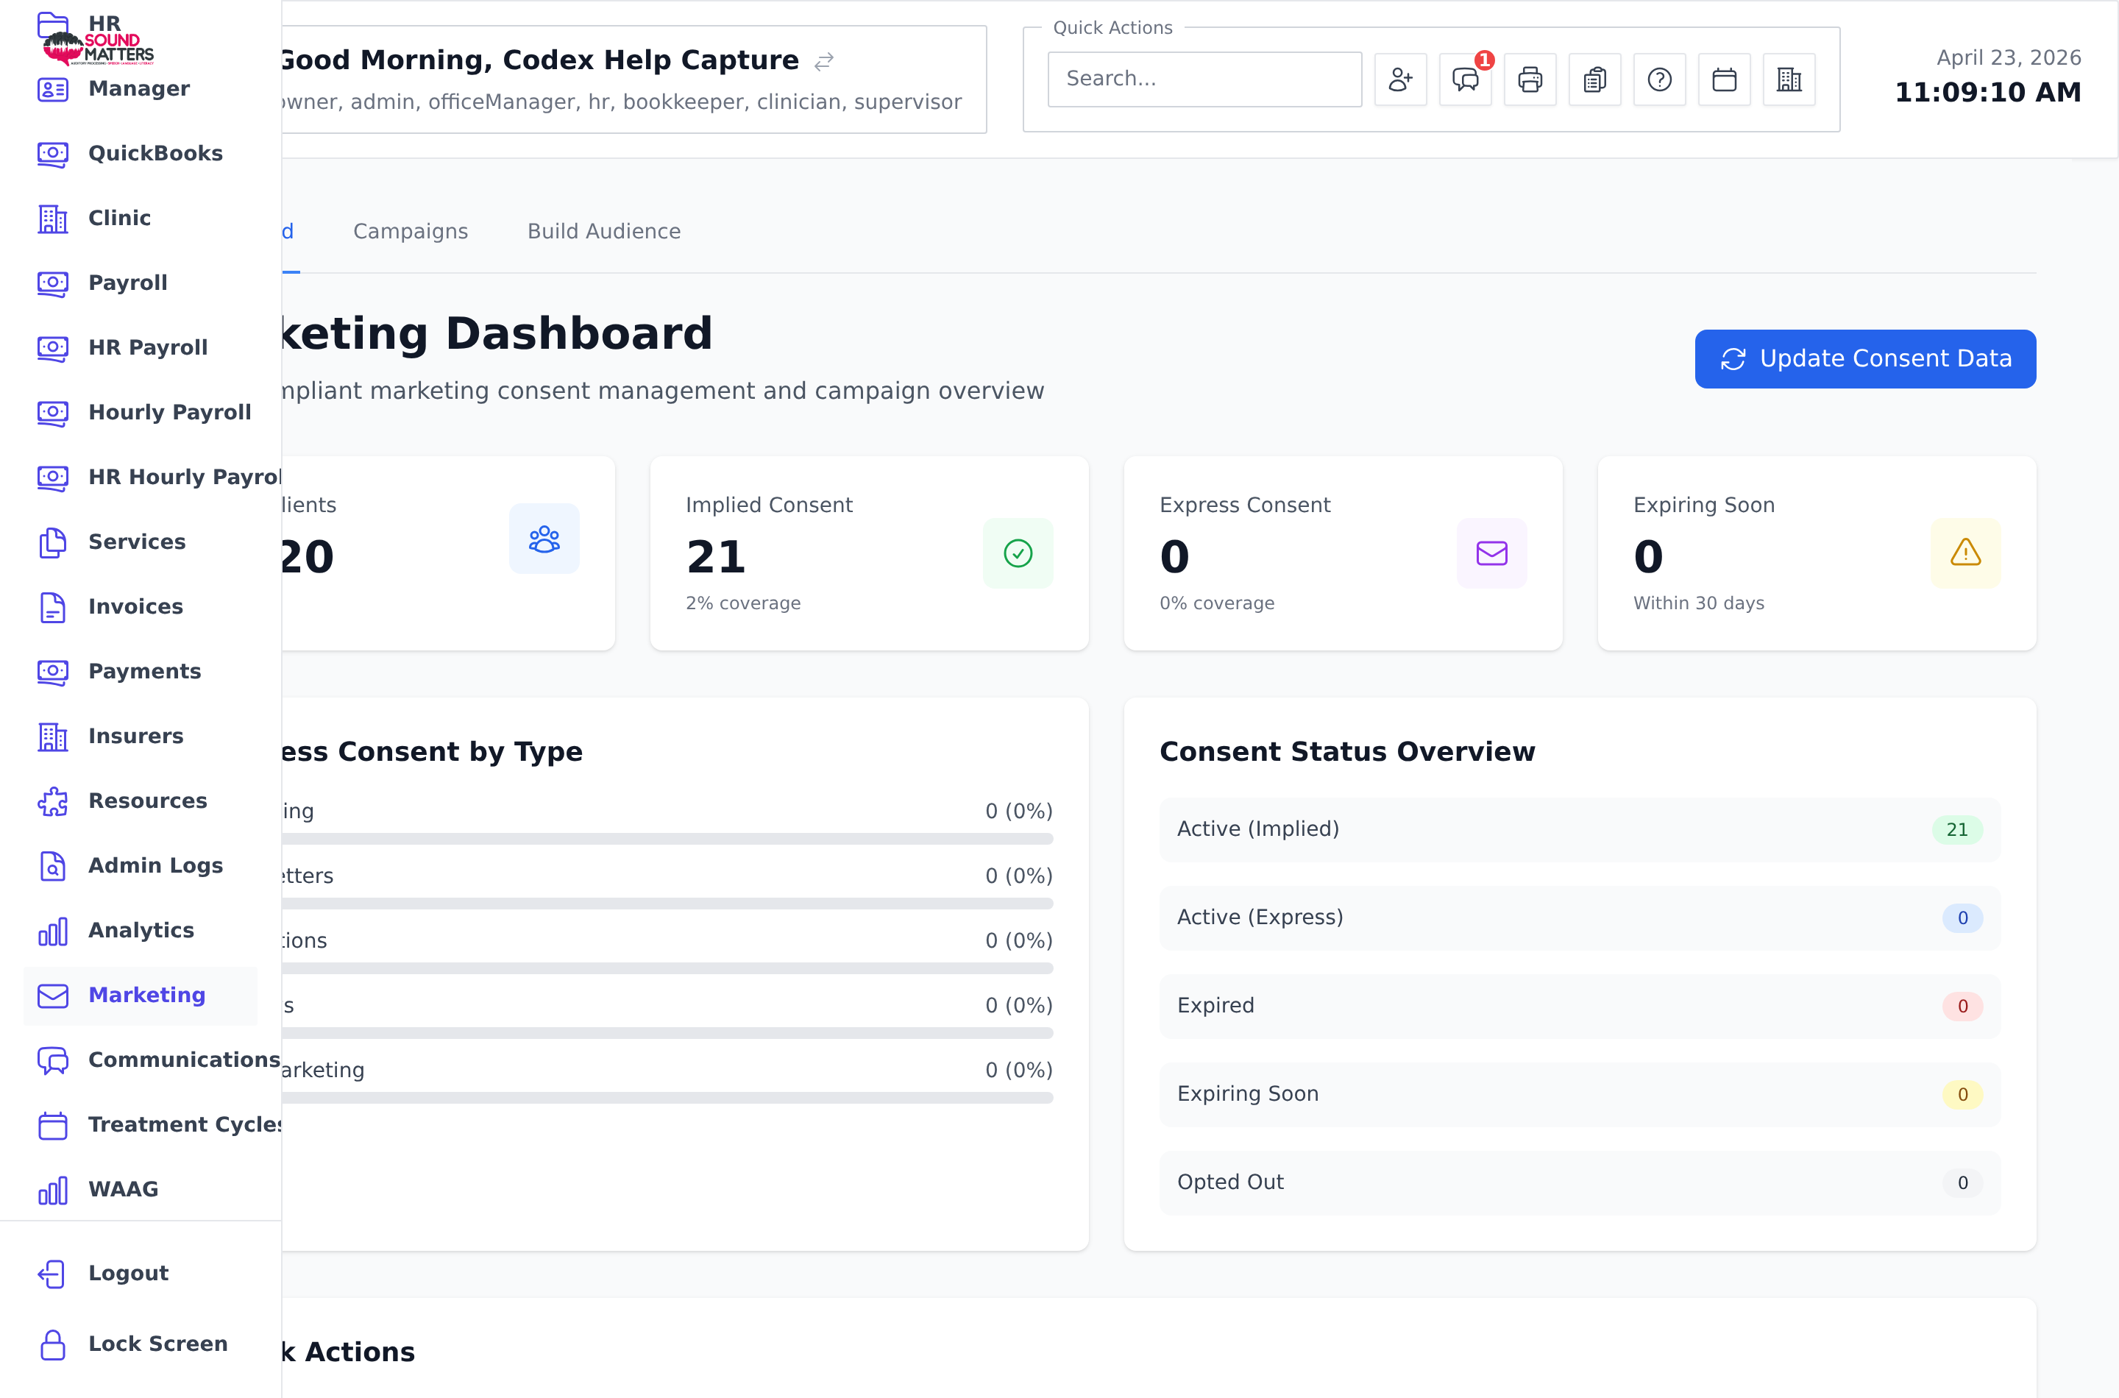2119x1398 pixels.
Task: Open Hourly Payroll in the sidebar
Action: click(x=141, y=412)
